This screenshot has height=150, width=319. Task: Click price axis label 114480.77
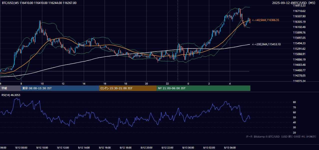click(x=300, y=70)
